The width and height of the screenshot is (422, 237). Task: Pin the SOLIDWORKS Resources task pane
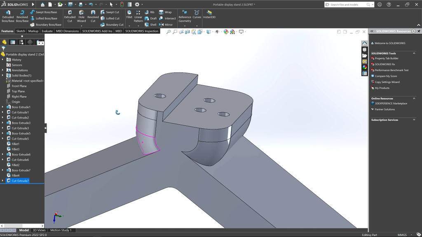(x=419, y=31)
